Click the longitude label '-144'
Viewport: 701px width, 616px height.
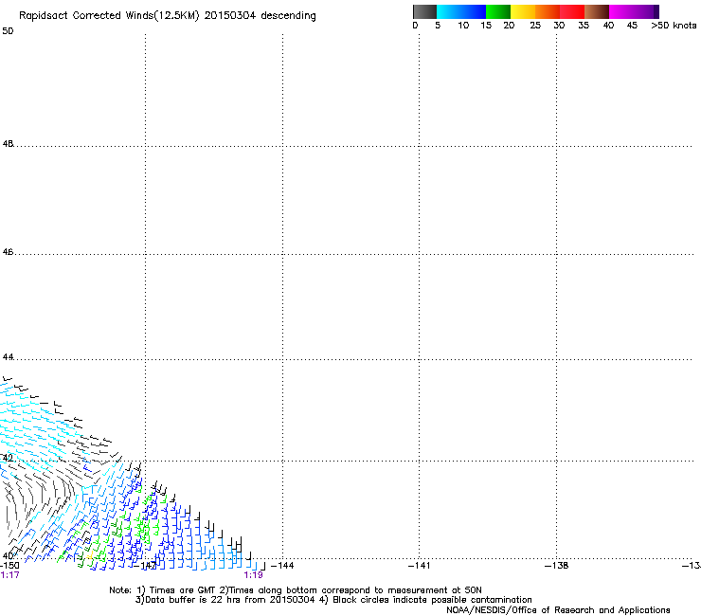click(x=282, y=566)
